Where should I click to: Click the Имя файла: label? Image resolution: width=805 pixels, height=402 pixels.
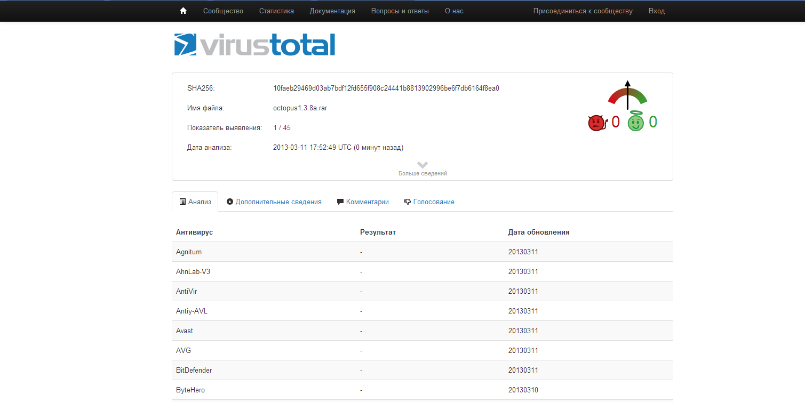coord(206,108)
